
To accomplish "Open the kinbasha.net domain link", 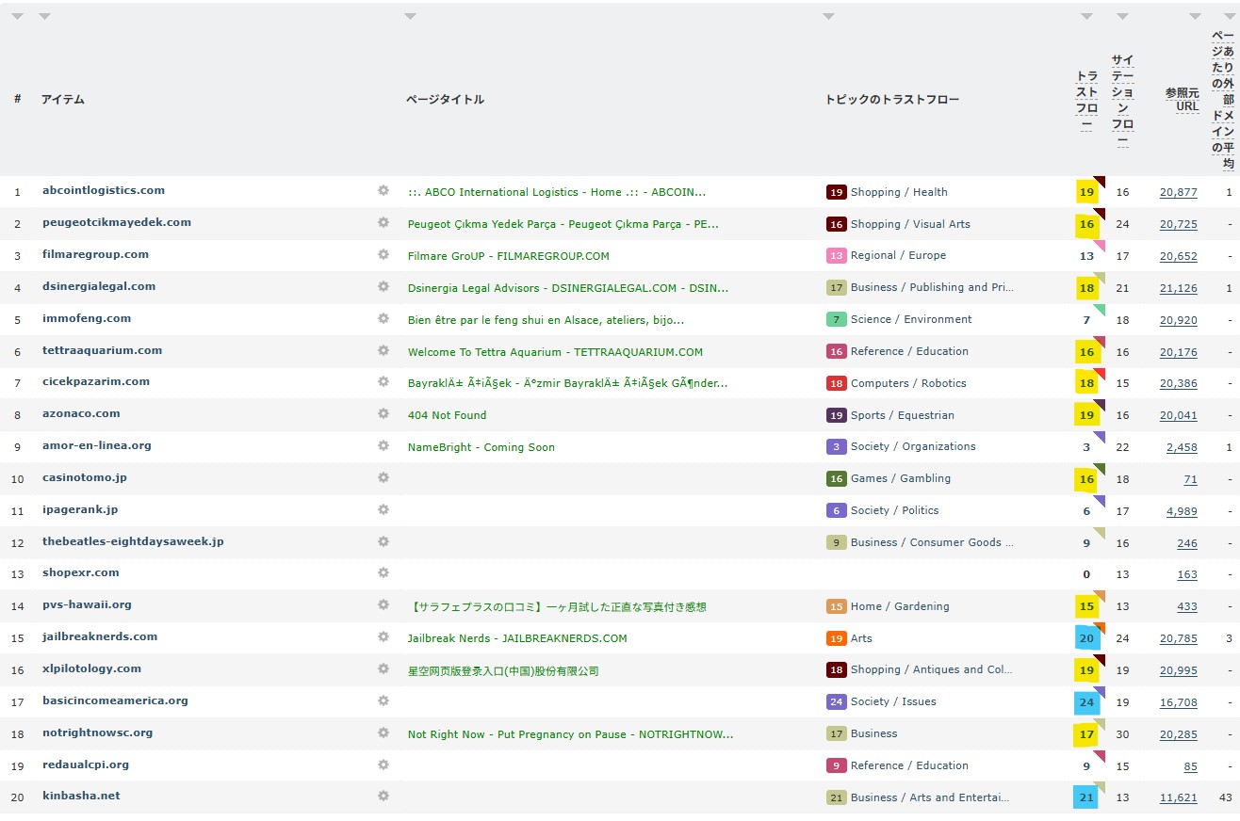I will 81,796.
